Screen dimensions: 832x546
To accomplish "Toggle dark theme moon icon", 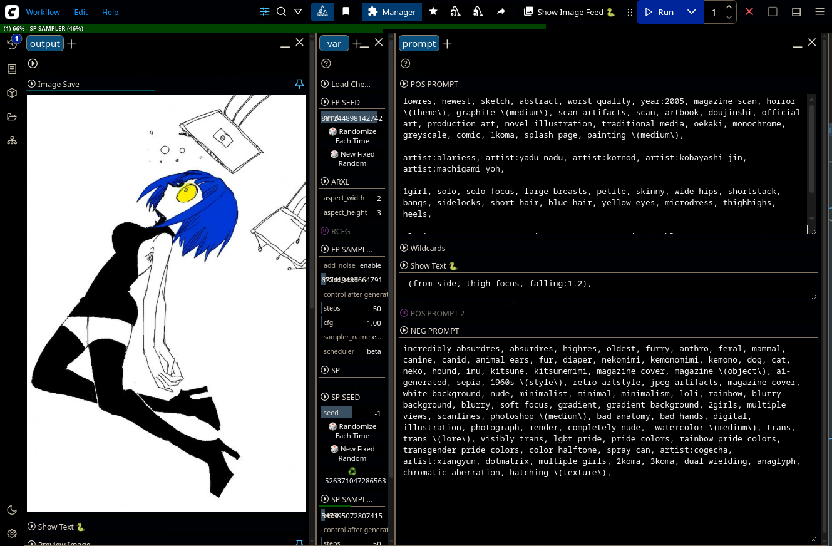I will [12, 510].
